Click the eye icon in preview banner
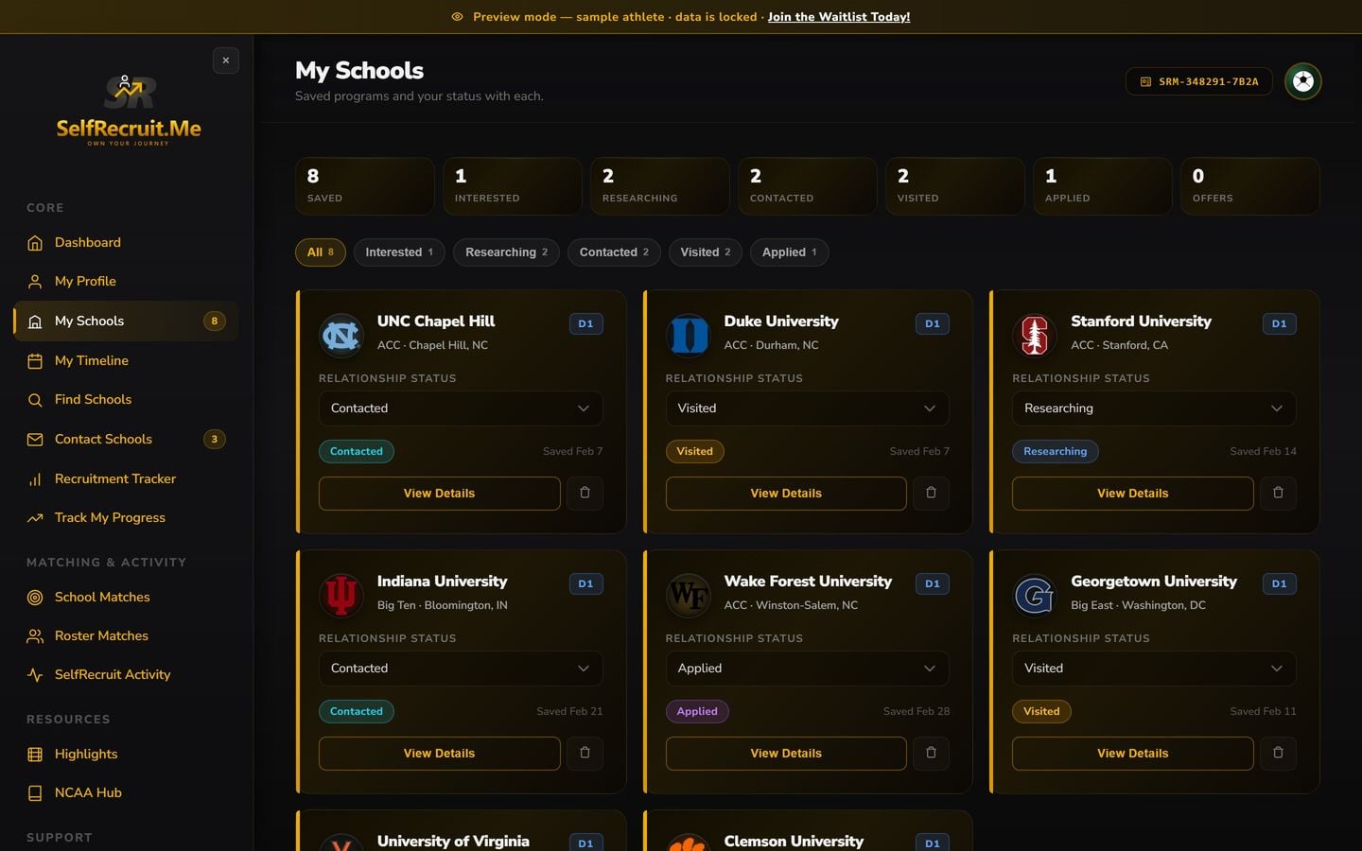1362x851 pixels. click(x=458, y=17)
